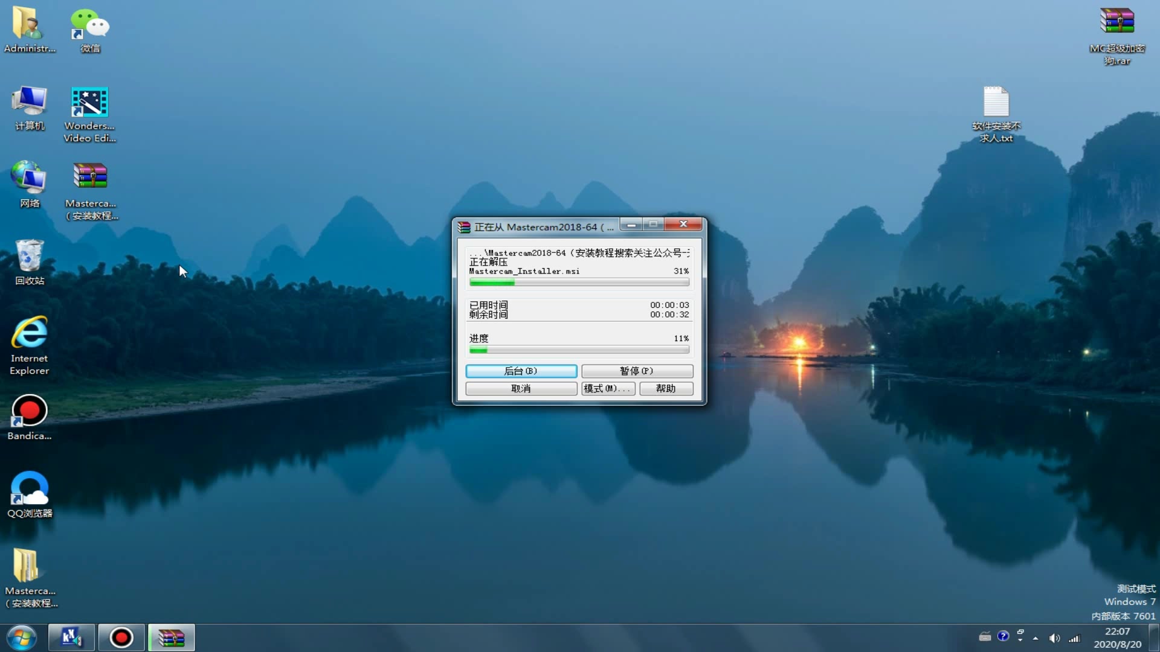Click the 剩余时间 remaining time label
This screenshot has height=652, width=1160.
point(488,315)
